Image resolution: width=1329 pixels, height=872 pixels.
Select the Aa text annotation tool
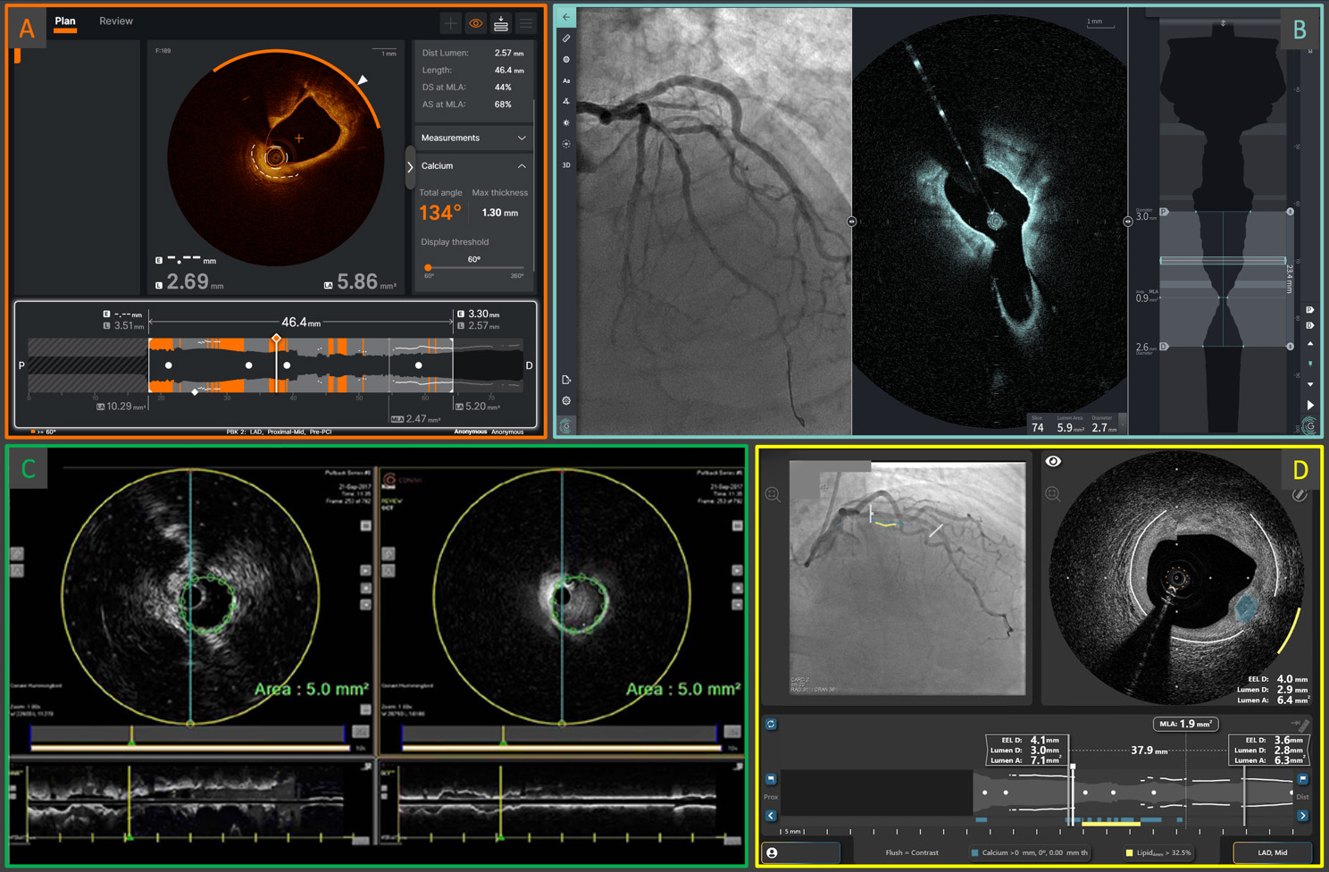pos(566,80)
